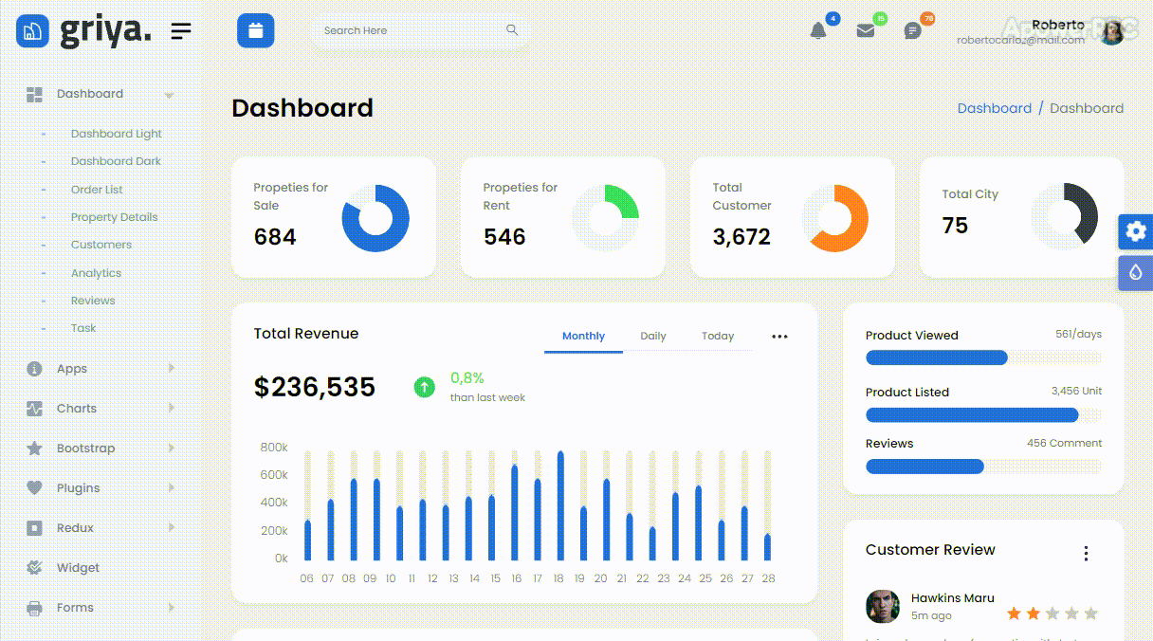Expand the Charts menu arrow

point(172,408)
